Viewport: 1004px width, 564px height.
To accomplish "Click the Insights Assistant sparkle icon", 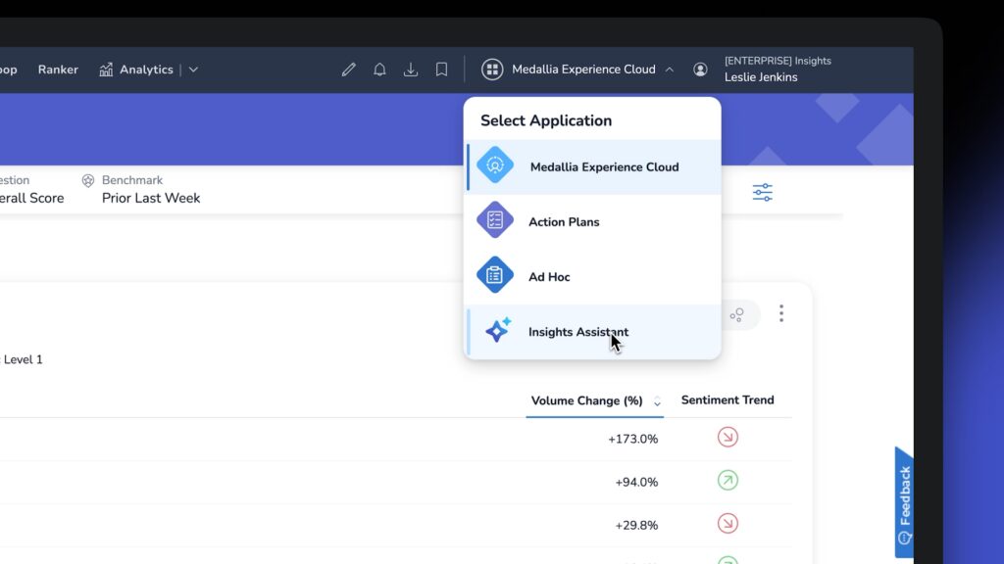I will pos(497,330).
